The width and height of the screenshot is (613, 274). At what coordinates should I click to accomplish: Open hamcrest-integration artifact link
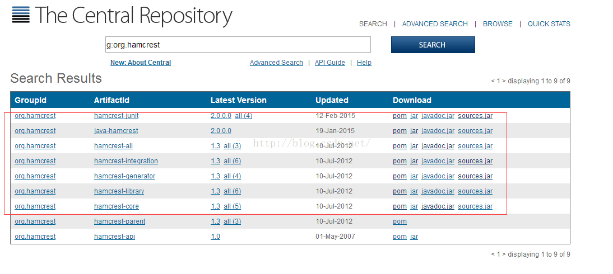[126, 161]
